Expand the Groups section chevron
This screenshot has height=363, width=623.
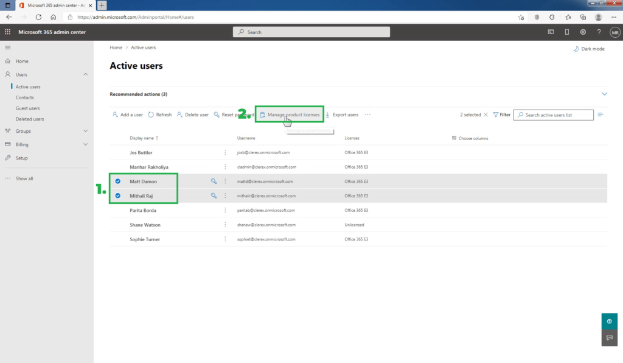(85, 131)
